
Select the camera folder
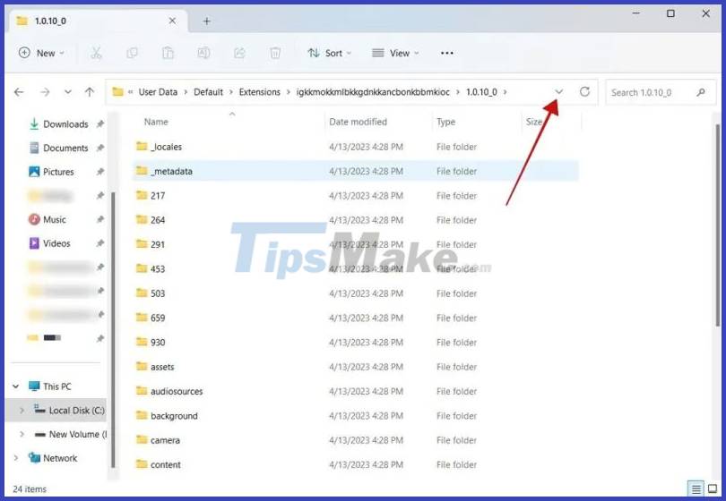click(356, 440)
